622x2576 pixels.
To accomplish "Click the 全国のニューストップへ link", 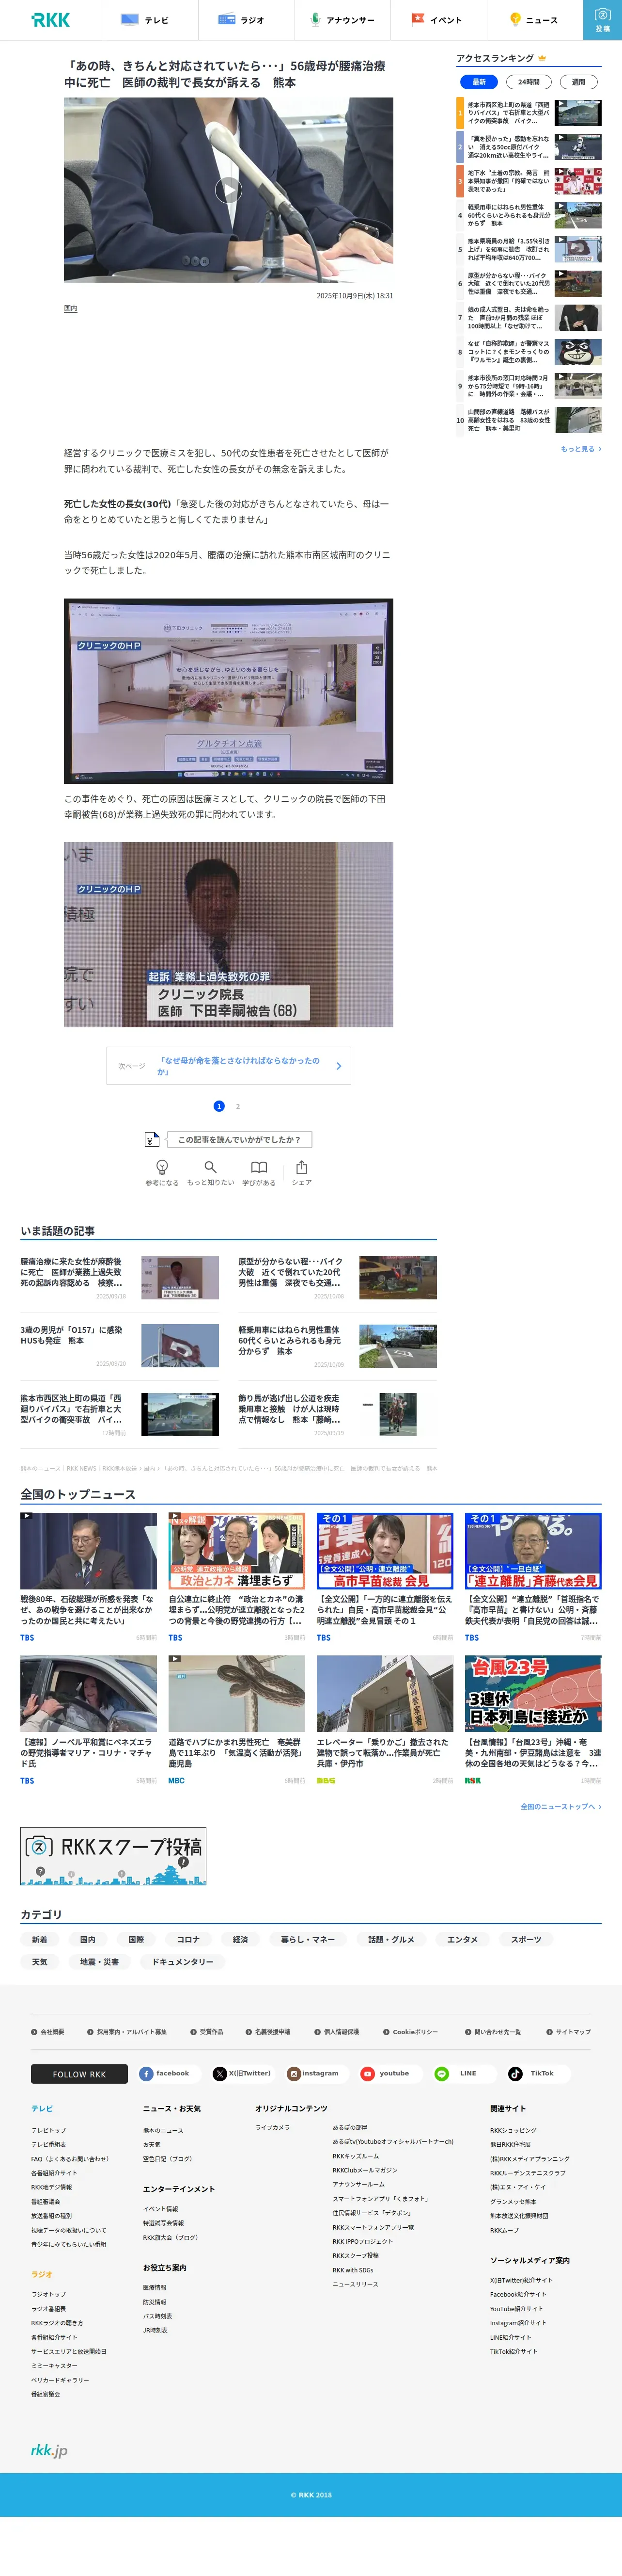I will [560, 1807].
